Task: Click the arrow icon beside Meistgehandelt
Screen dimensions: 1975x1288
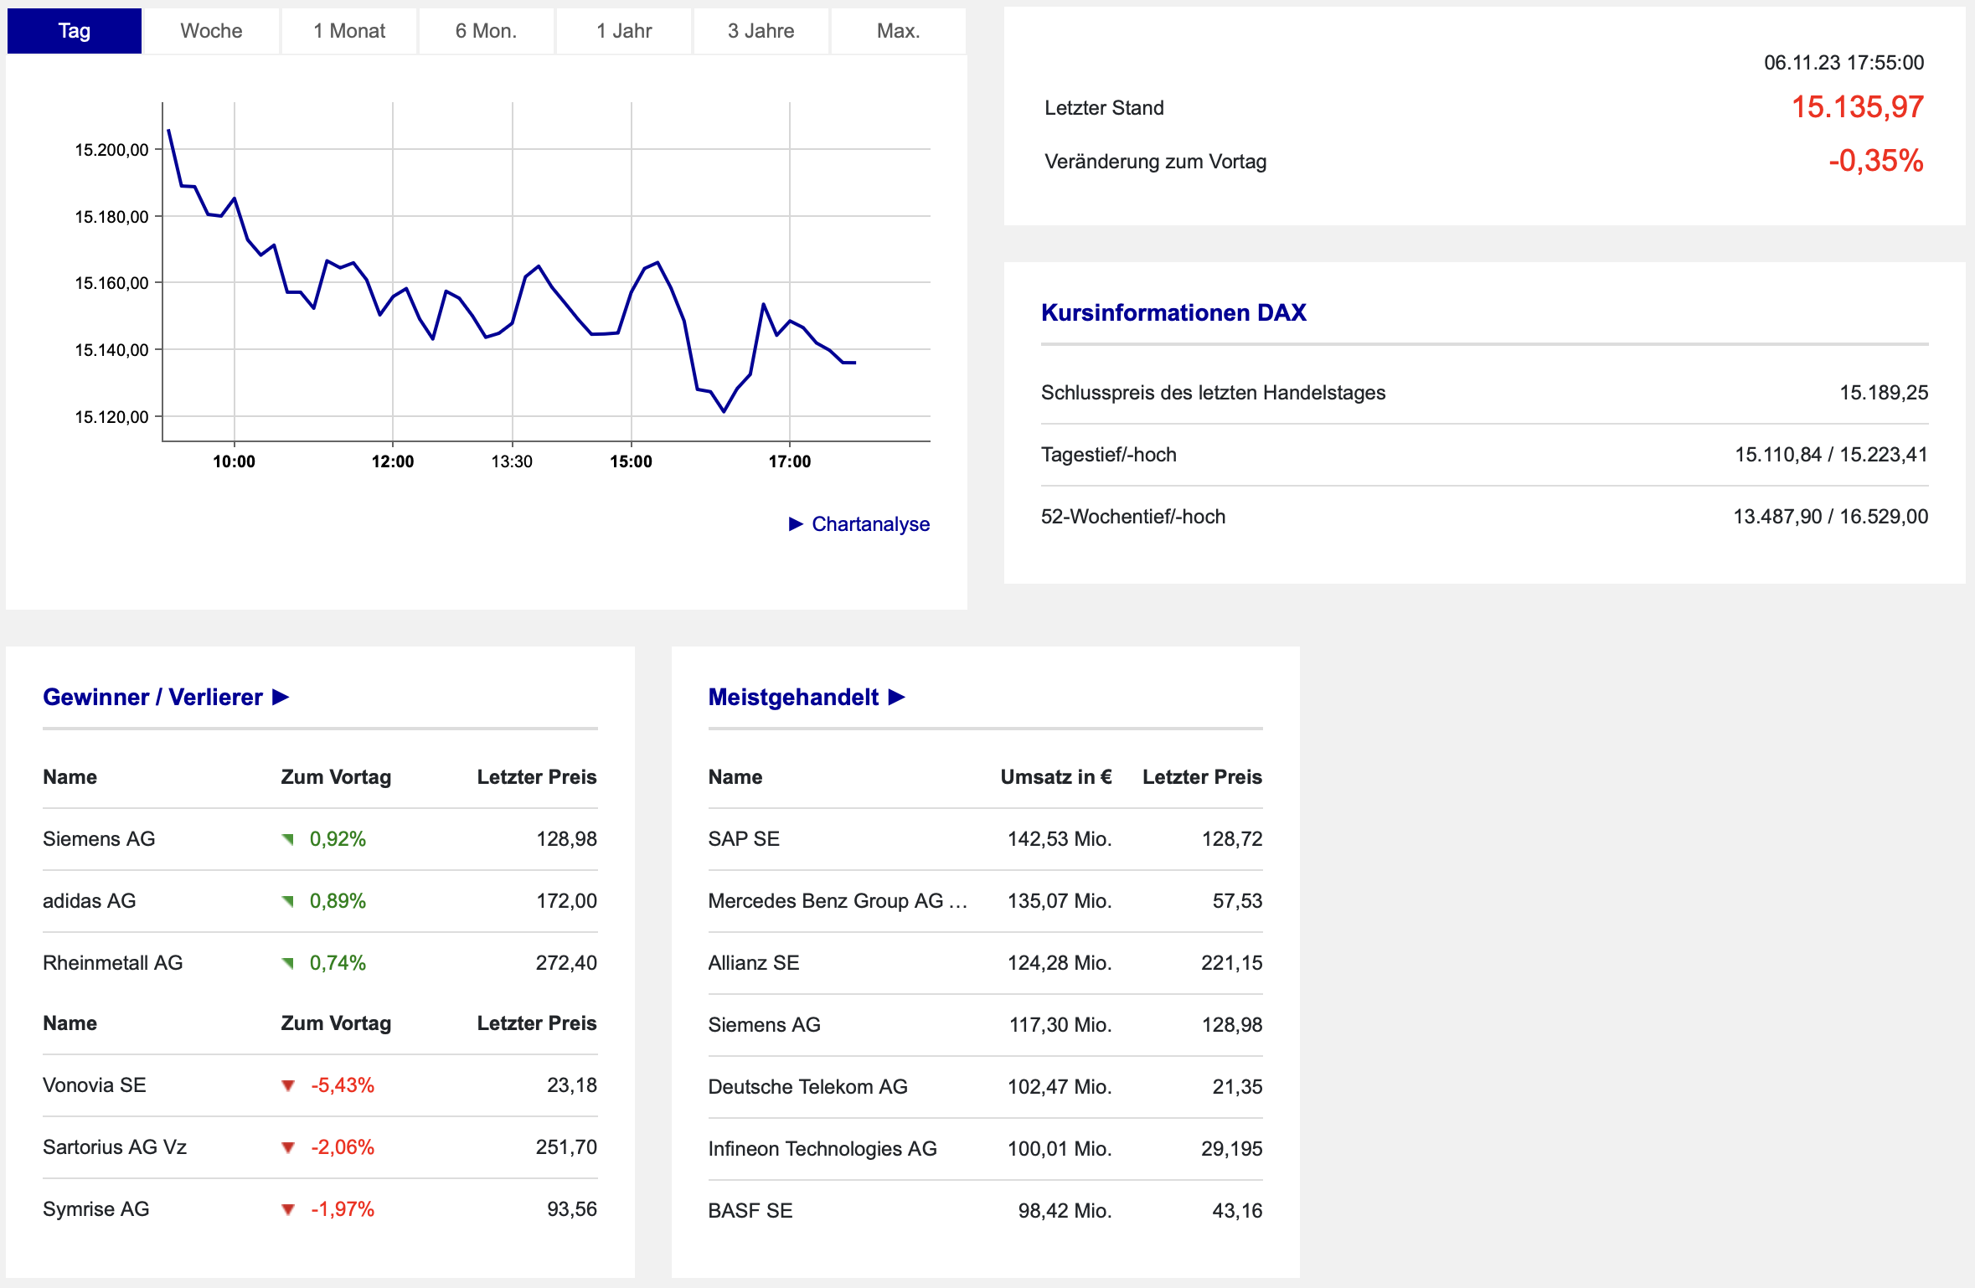Action: (x=896, y=697)
